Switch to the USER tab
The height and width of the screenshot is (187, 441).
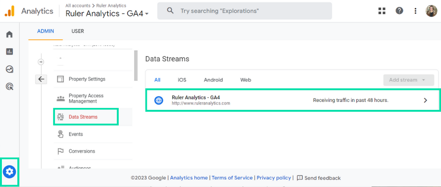coord(77,31)
